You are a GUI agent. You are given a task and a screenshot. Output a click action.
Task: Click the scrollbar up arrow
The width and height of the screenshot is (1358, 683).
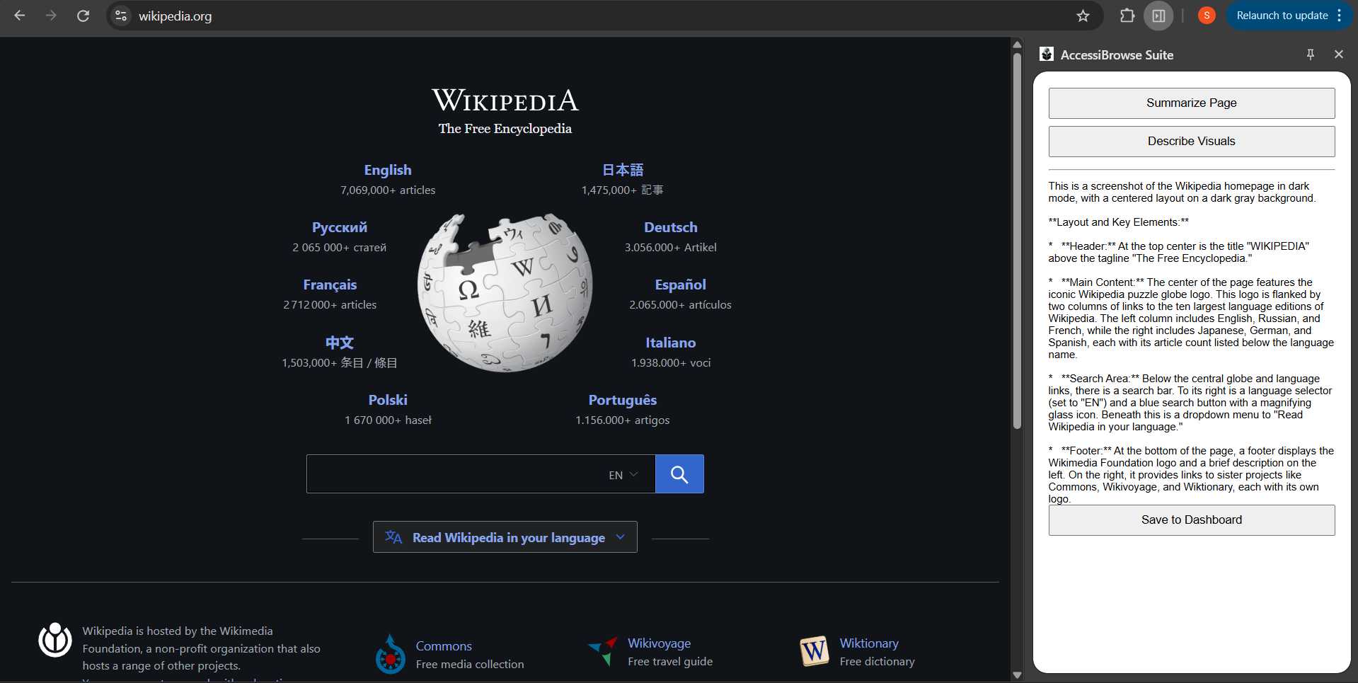1017,44
